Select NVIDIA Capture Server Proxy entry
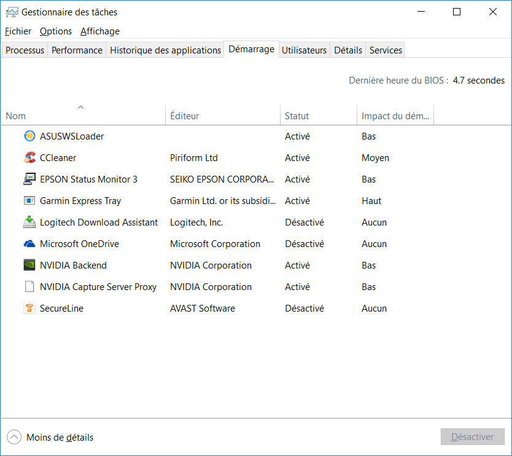The width and height of the screenshot is (512, 456). tap(98, 287)
